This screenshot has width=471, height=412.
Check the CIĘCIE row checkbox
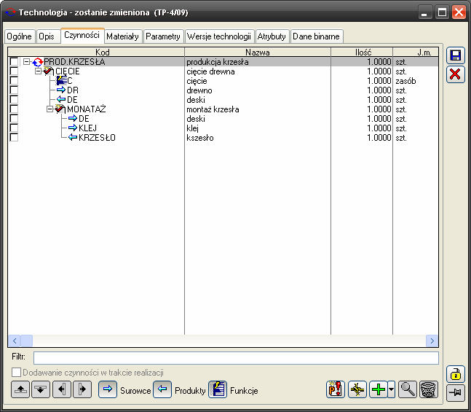point(14,71)
